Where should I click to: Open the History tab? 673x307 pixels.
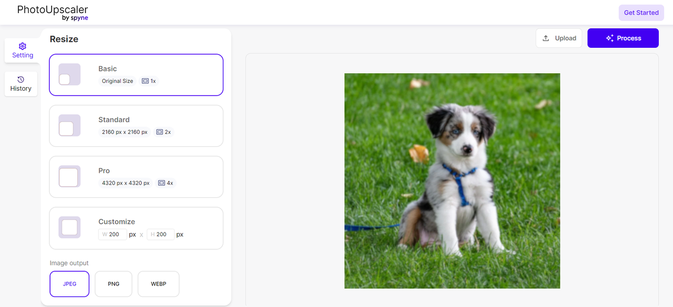tap(21, 84)
